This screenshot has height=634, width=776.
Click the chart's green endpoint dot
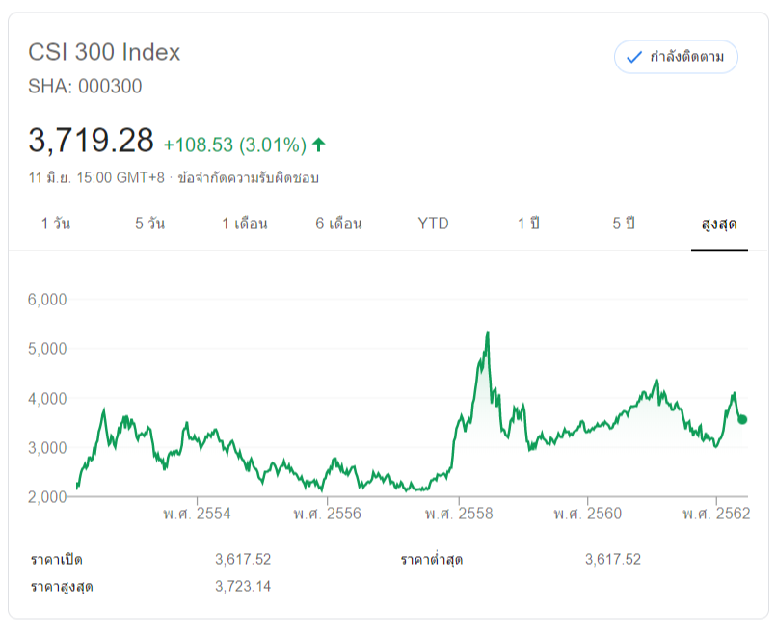pos(742,419)
